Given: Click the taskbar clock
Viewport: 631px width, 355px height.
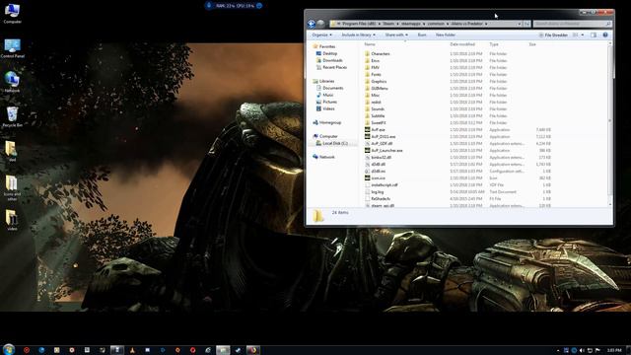Looking at the screenshot, I should 613,351.
